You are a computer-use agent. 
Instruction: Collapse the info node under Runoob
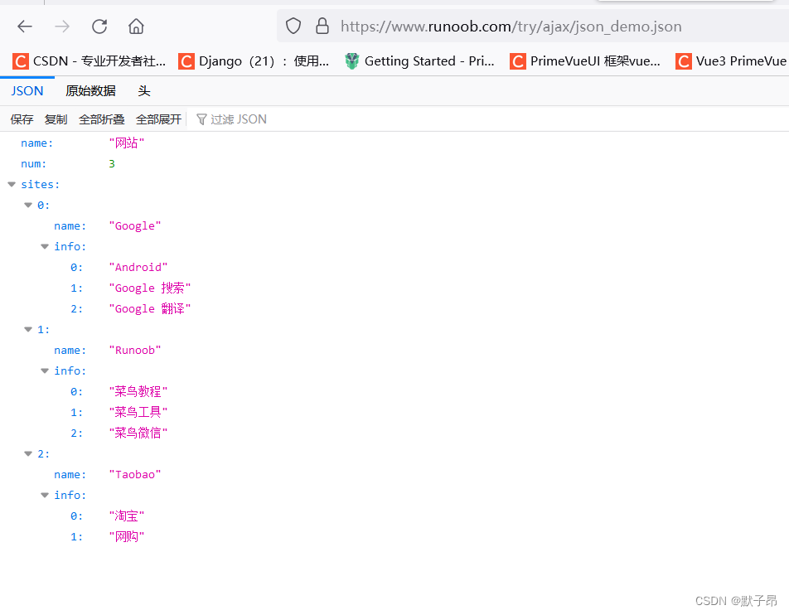click(x=45, y=371)
